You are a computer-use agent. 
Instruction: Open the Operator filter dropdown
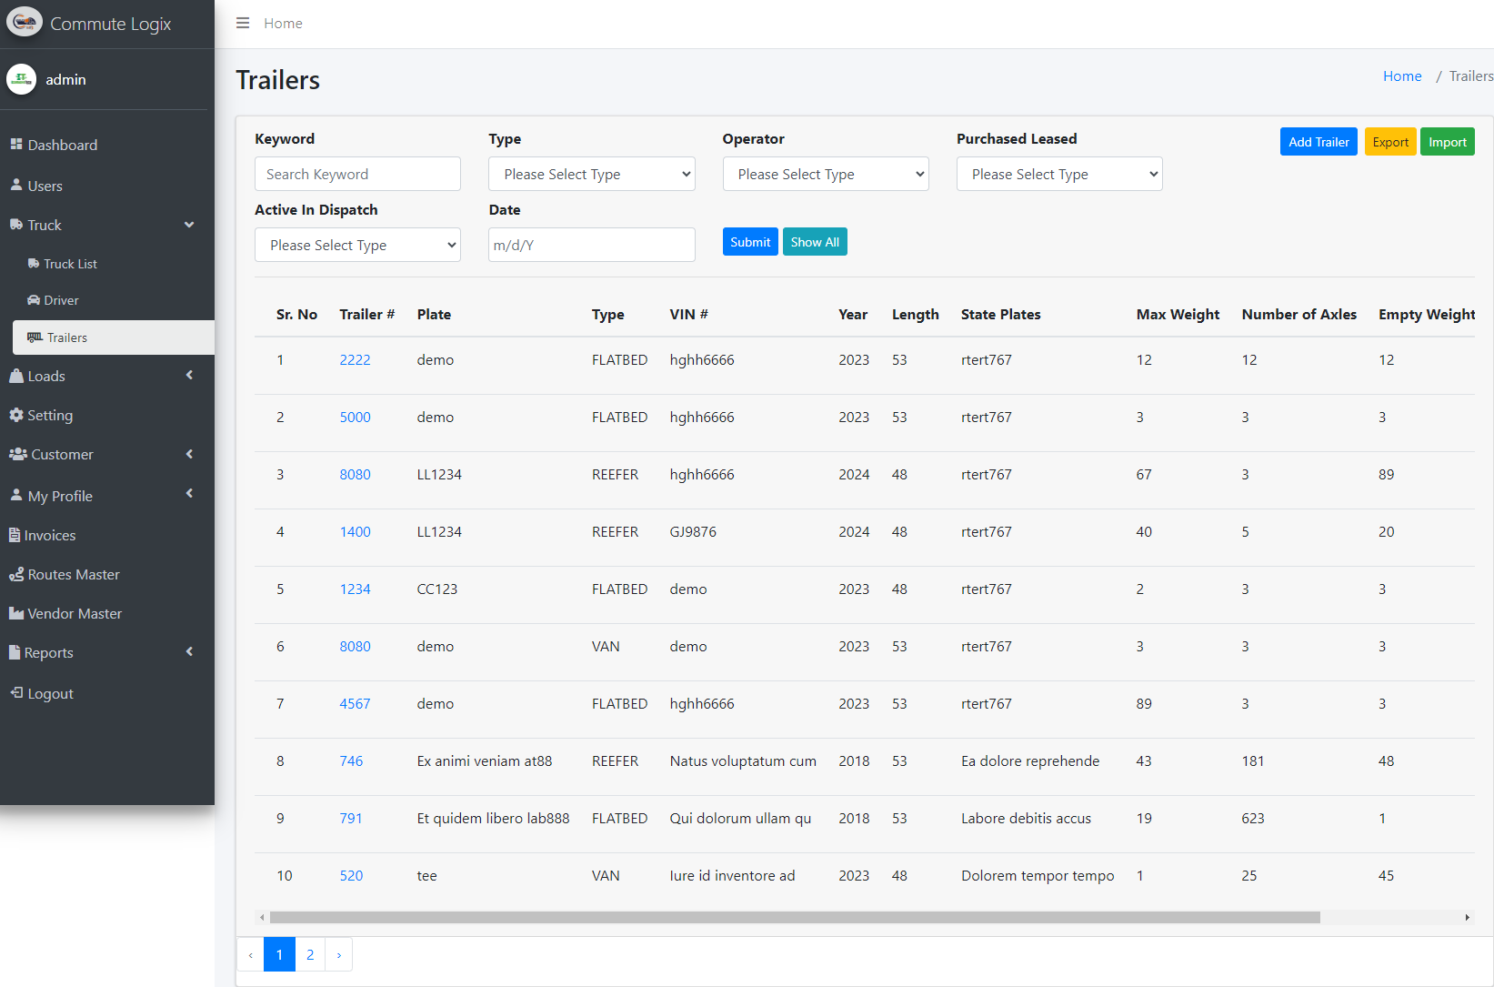[x=825, y=174]
